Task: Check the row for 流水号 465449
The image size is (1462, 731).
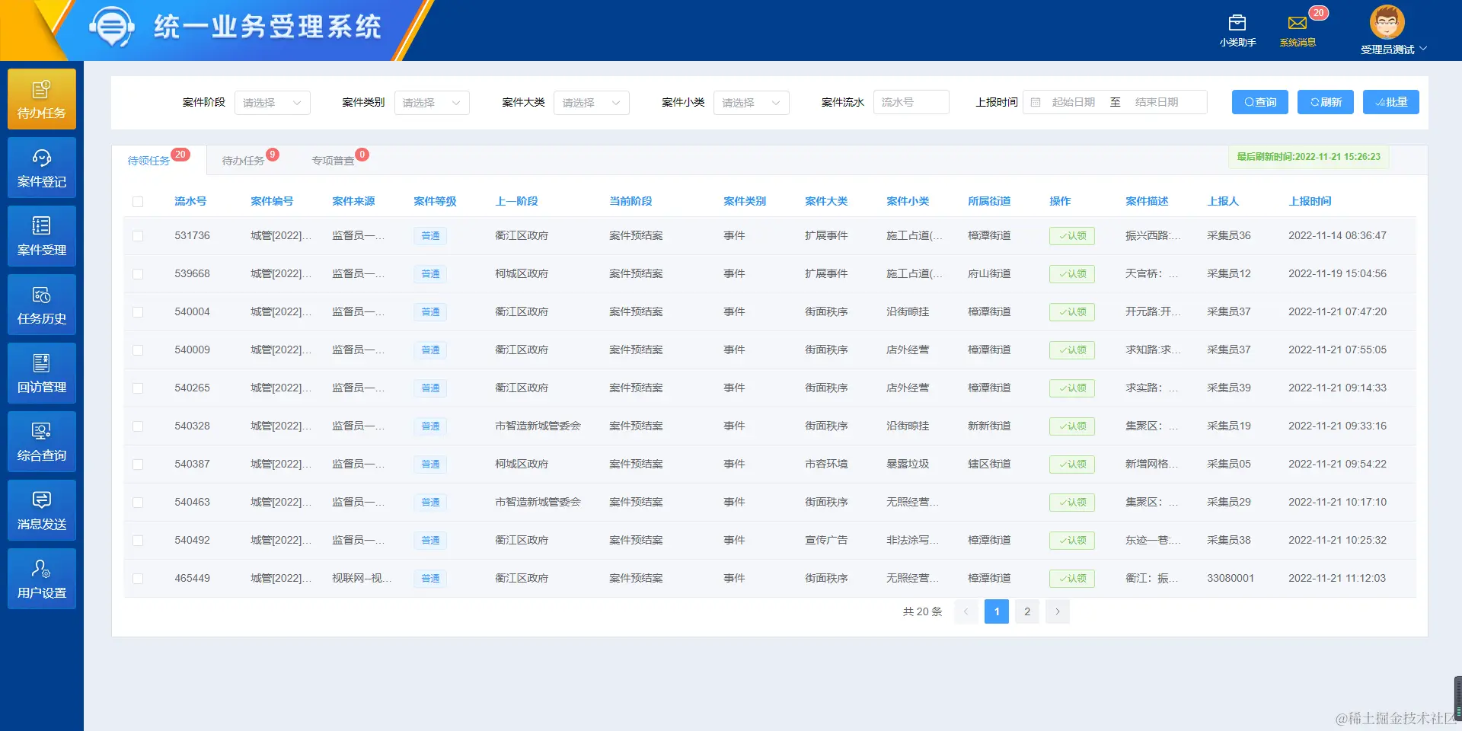Action: pos(138,579)
